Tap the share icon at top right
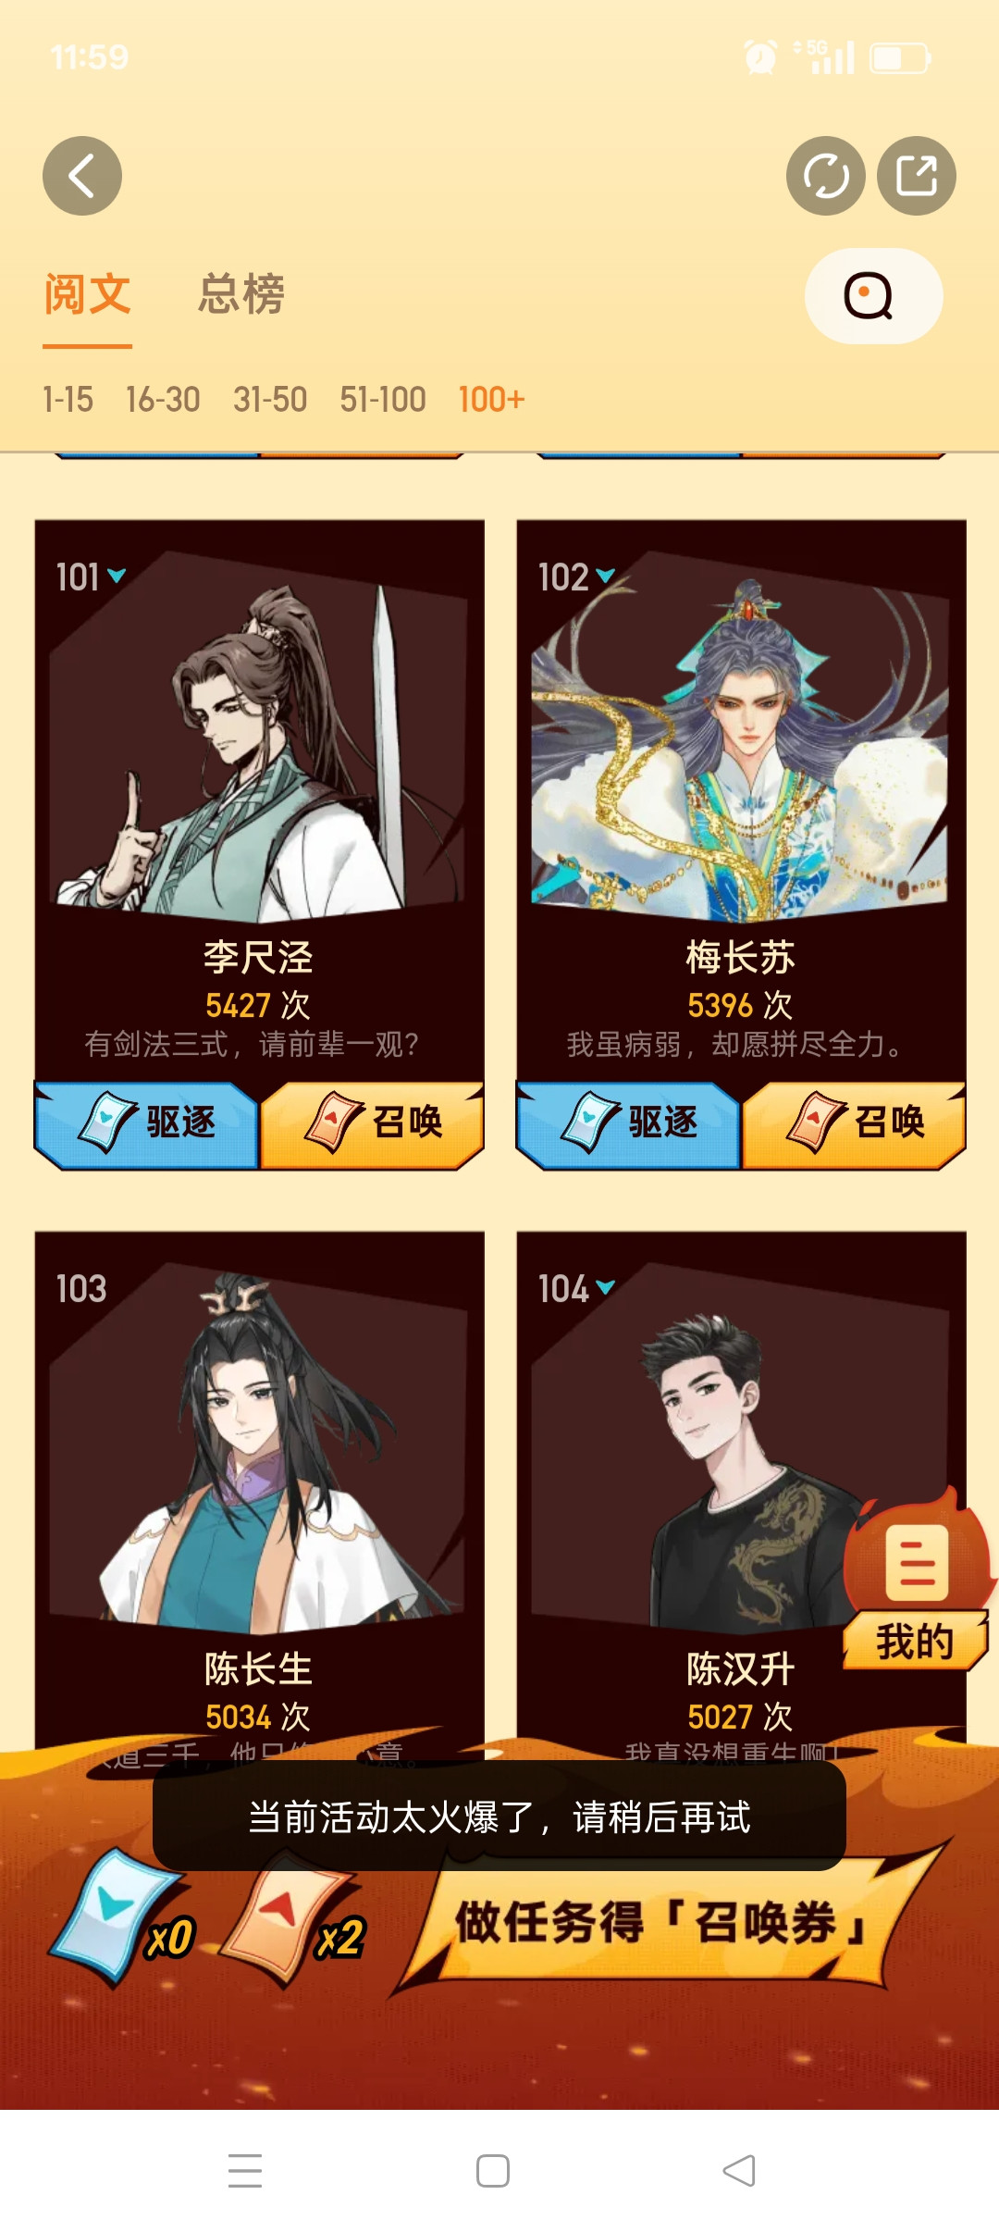This screenshot has height=2232, width=999. 916,176
